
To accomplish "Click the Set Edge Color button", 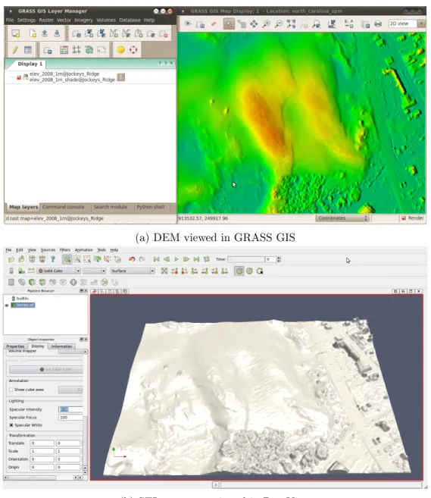I will coord(46,369).
